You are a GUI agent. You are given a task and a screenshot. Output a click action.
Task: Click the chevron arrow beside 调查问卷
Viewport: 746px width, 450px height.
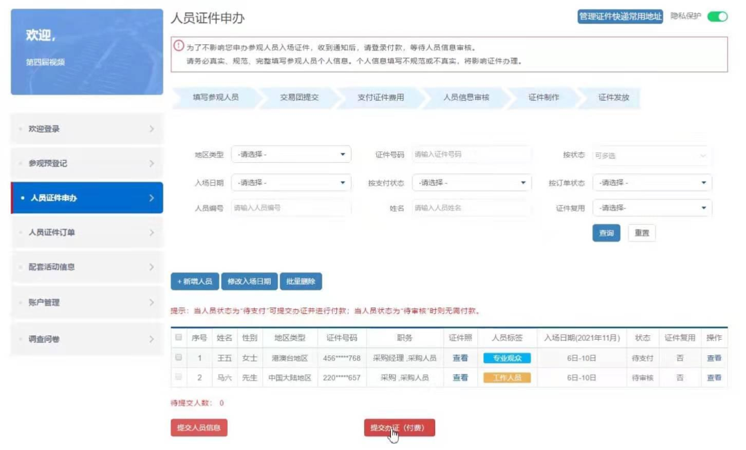coord(152,339)
